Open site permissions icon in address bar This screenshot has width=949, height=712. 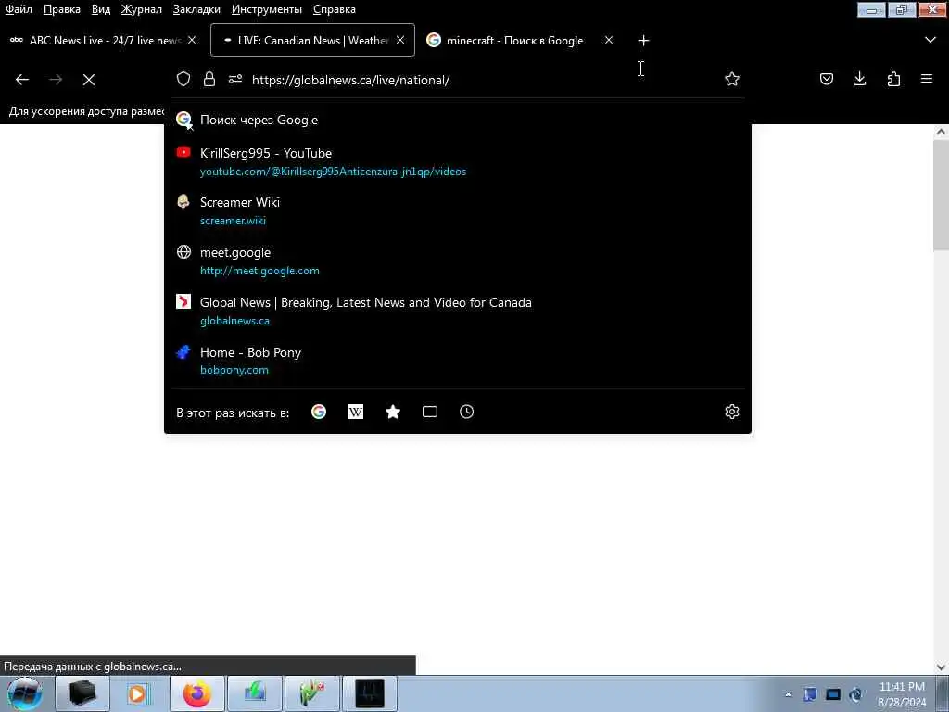[x=235, y=79]
